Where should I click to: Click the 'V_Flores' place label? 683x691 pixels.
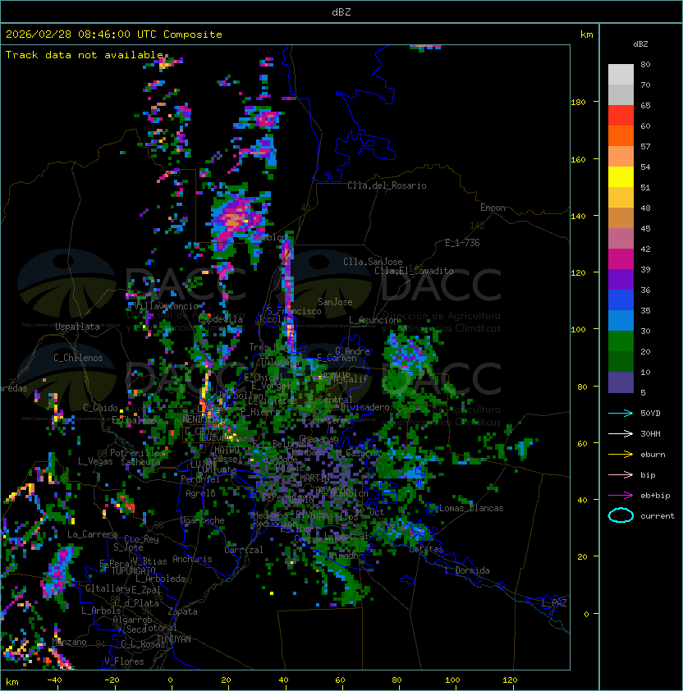click(x=124, y=661)
